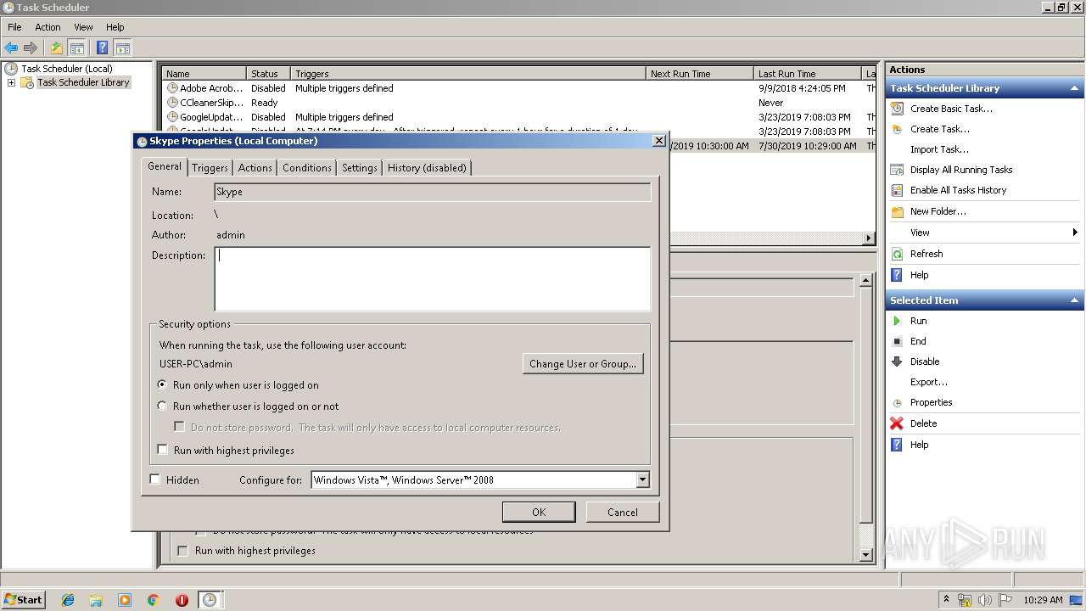Image resolution: width=1086 pixels, height=611 pixels.
Task: Toggle the Show/Hide Action Pane toolbar icon
Action: 123,48
